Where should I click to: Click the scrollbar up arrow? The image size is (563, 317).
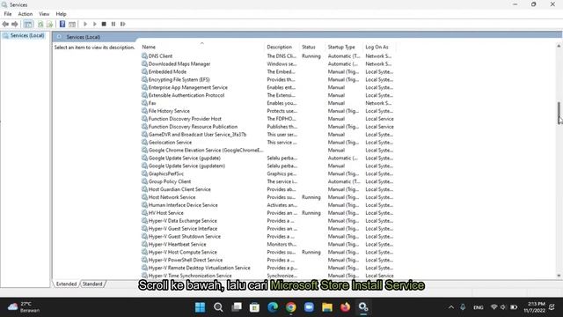tap(559, 46)
